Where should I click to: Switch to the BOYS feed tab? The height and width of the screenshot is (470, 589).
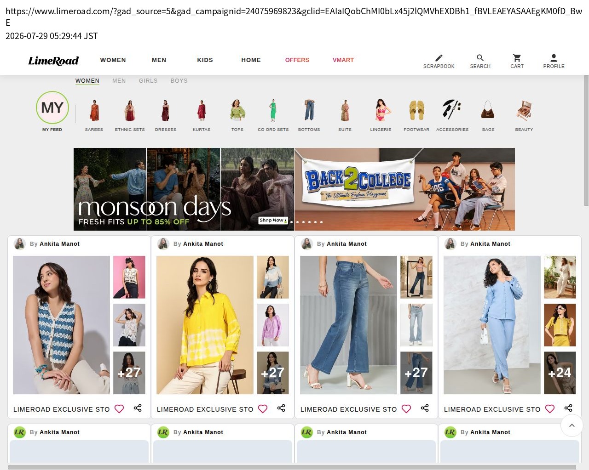179,81
